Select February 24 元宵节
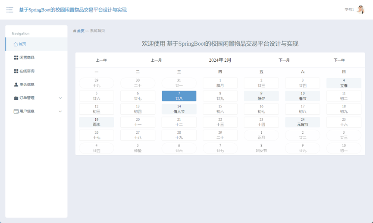The image size is (373, 223). (303, 122)
